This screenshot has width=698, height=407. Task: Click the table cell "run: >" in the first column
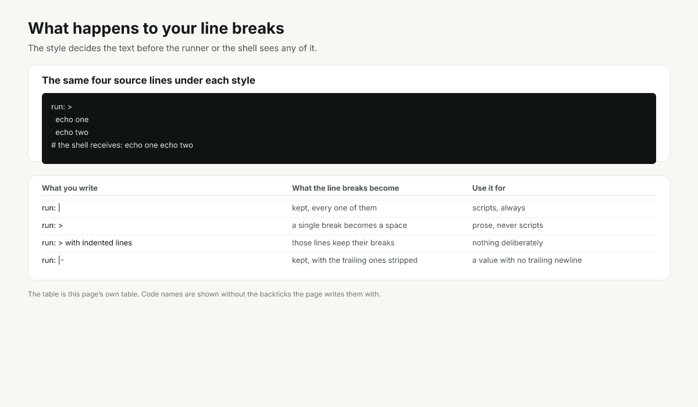click(52, 226)
